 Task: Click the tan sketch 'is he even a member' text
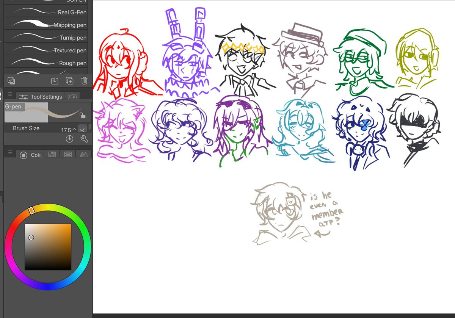[326, 210]
